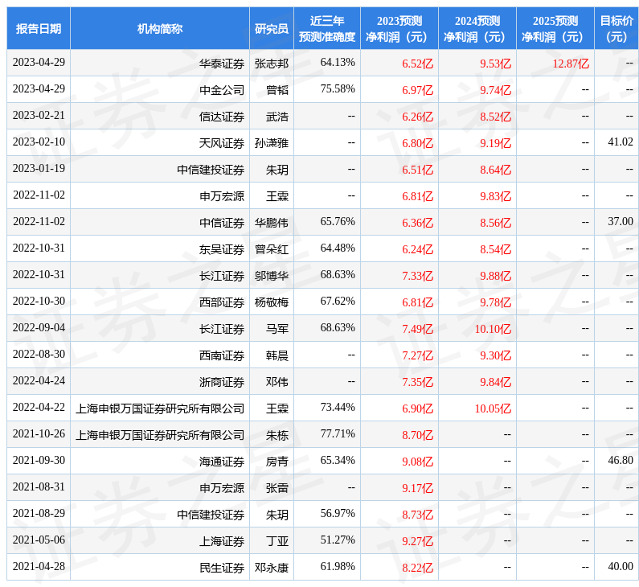This screenshot has height=587, width=639.
Task: Select the date 2023-02-21
Action: (39, 115)
